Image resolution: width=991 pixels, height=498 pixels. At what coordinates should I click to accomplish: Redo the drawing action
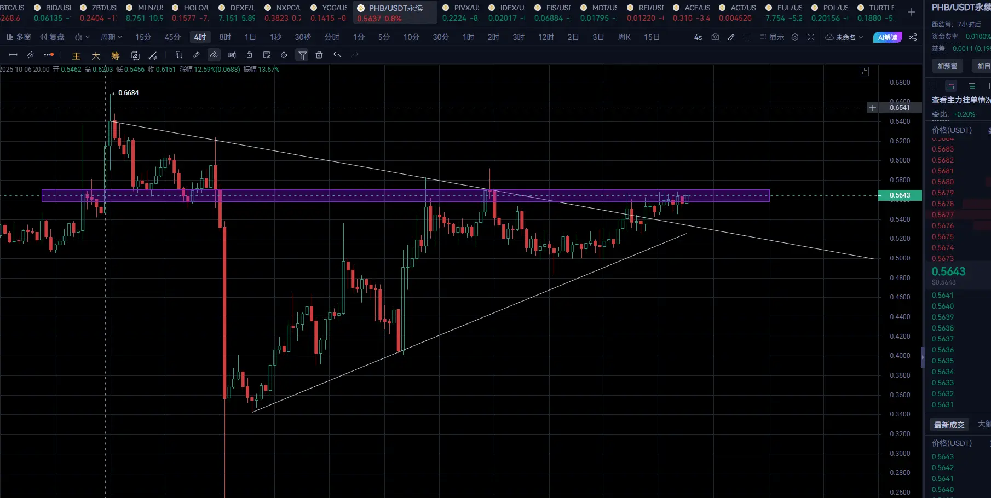pyautogui.click(x=354, y=55)
